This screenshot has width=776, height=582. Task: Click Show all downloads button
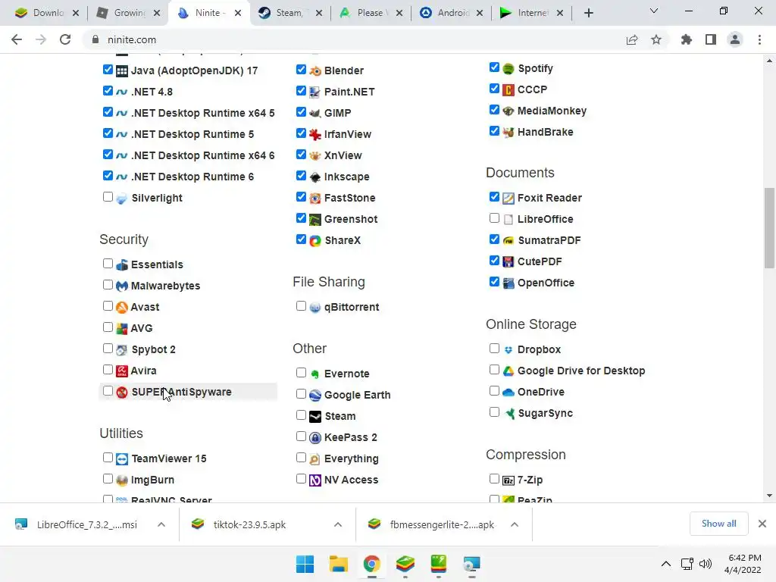pyautogui.click(x=718, y=524)
